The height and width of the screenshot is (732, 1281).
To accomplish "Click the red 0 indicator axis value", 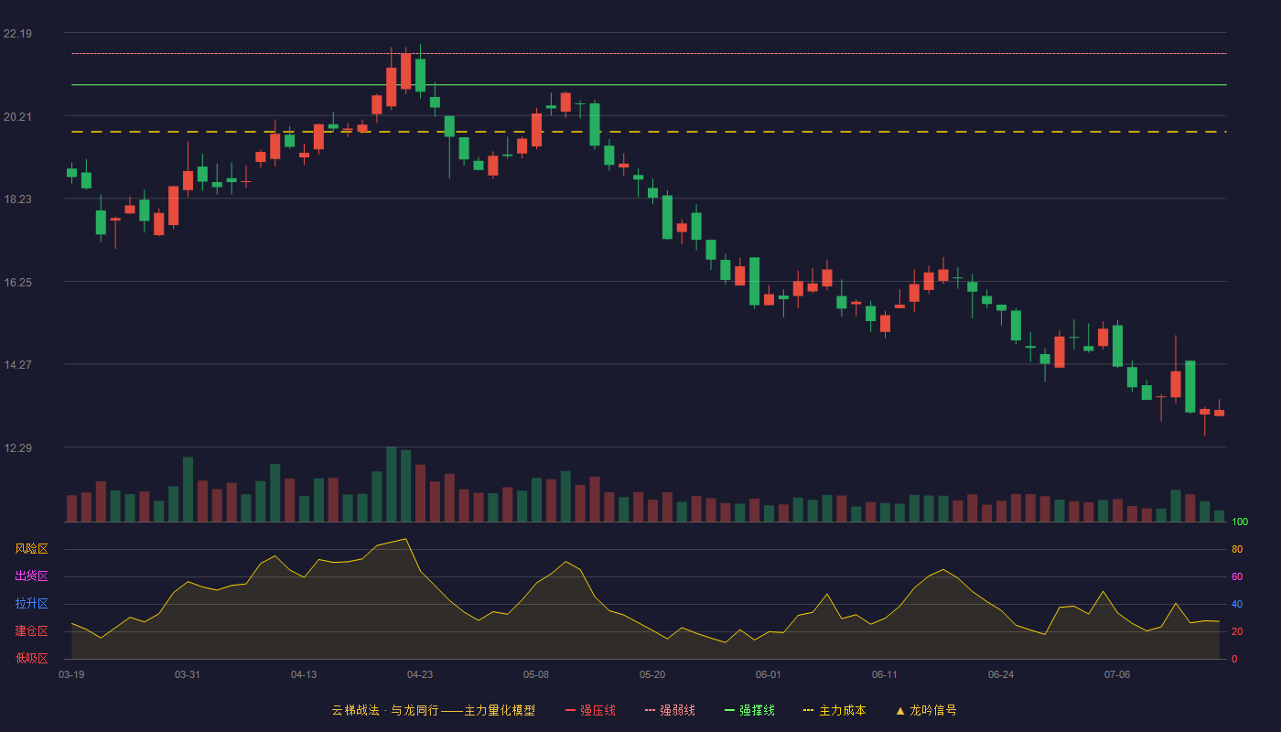I will pyautogui.click(x=1234, y=659).
